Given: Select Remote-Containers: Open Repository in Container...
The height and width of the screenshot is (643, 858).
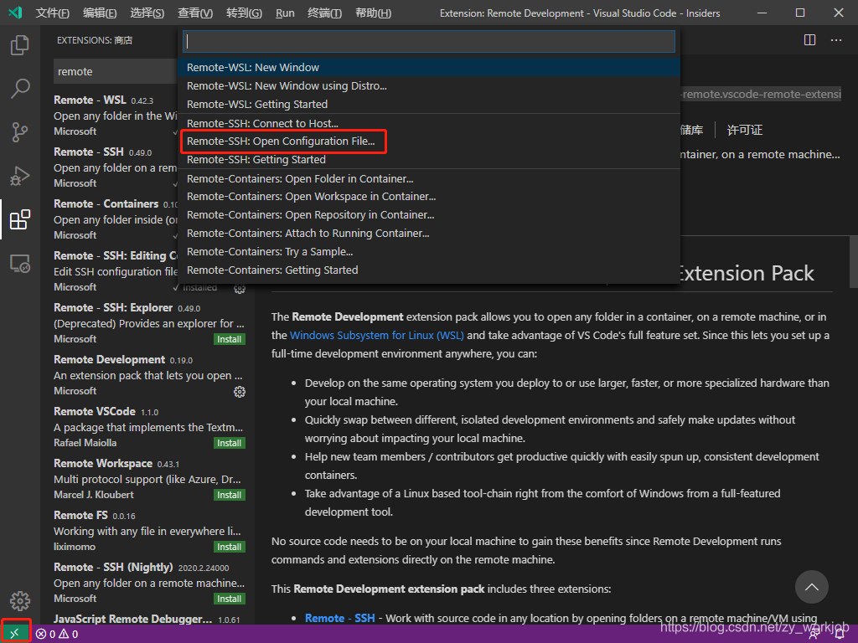Looking at the screenshot, I should (429, 215).
